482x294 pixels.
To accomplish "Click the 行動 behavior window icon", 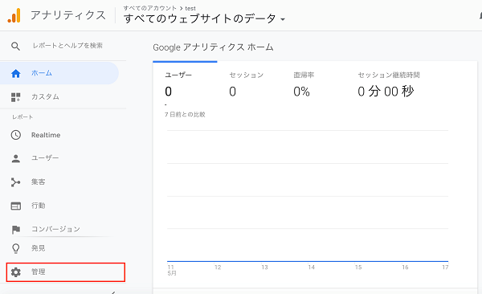I will coord(16,206).
